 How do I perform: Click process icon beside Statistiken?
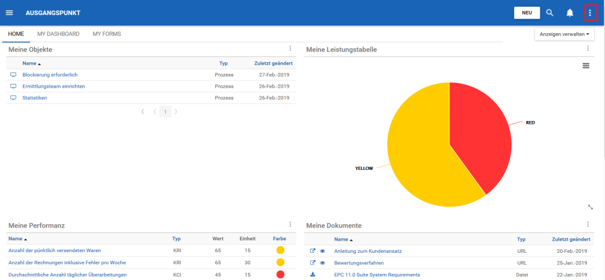tap(13, 98)
